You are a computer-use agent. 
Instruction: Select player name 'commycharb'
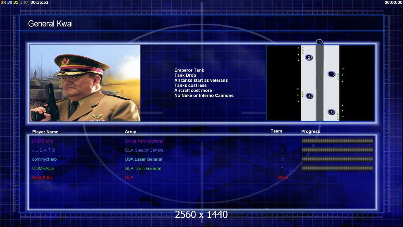44,159
